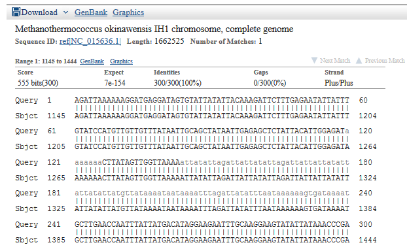Expand the Download dropdown chevron
The height and width of the screenshot is (247, 407).
tap(65, 12)
